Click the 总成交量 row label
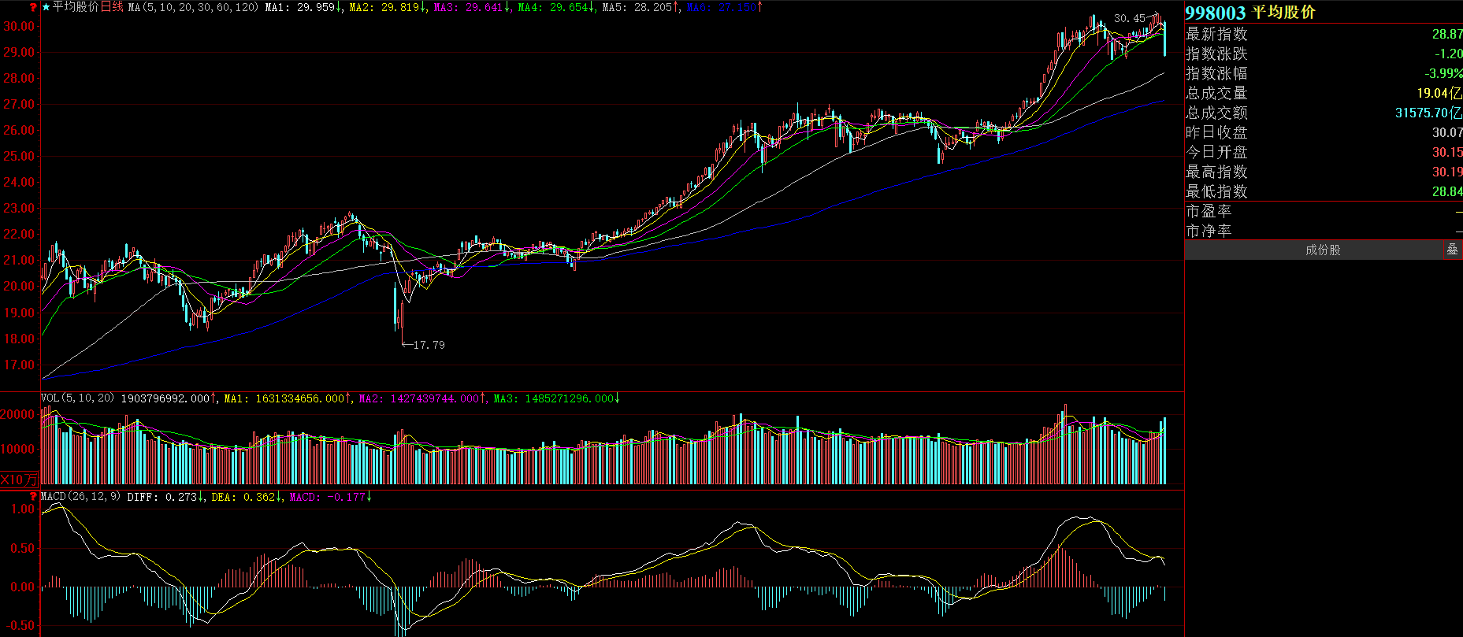This screenshot has height=637, width=1463. tap(1216, 93)
